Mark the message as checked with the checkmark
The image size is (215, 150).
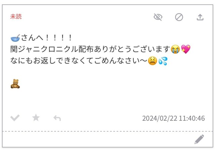(x=15, y=118)
